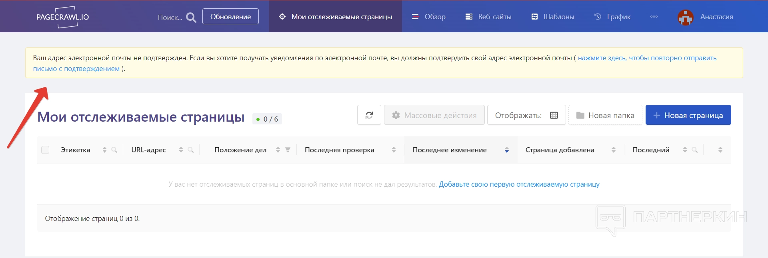The height and width of the screenshot is (258, 768).
Task: Click the search icon in Последний column
Action: pyautogui.click(x=694, y=150)
